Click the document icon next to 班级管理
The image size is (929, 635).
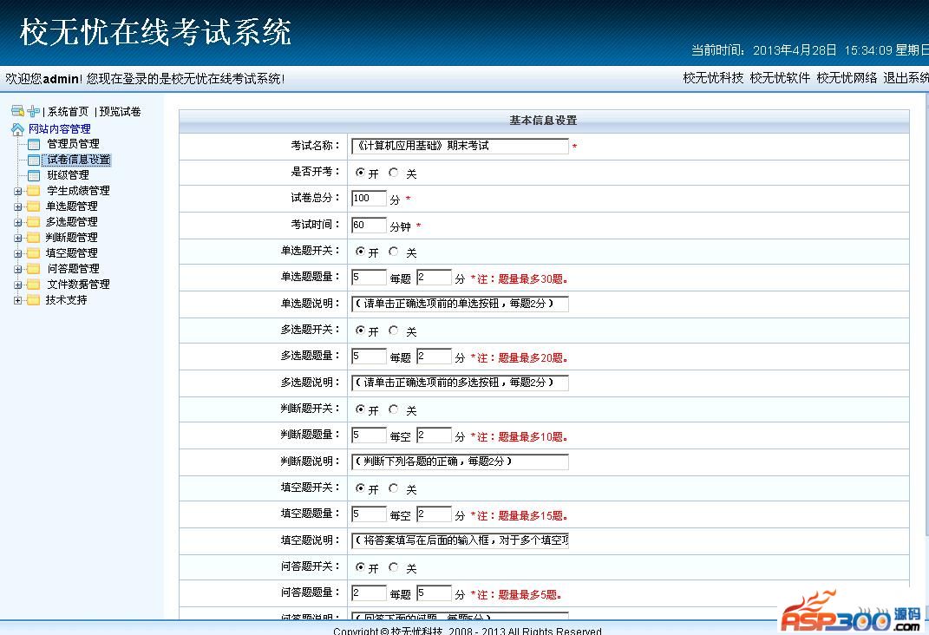pyautogui.click(x=33, y=175)
